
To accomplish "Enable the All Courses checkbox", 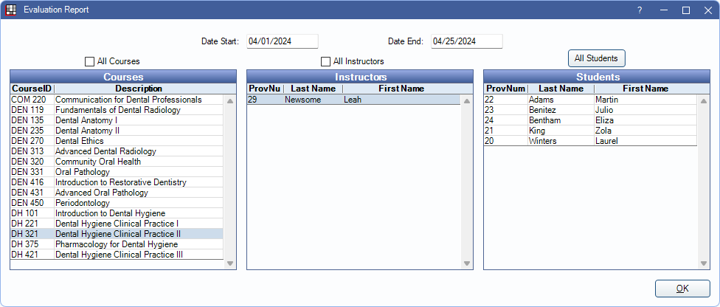I will [90, 61].
